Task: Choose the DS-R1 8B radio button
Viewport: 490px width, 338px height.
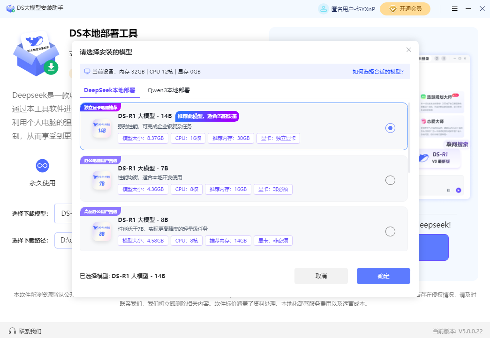Action: 390,232
